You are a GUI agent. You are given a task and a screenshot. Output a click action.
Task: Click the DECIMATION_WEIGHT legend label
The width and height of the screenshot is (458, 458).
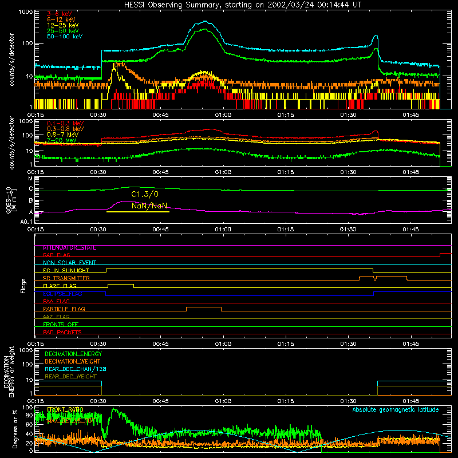(x=73, y=362)
